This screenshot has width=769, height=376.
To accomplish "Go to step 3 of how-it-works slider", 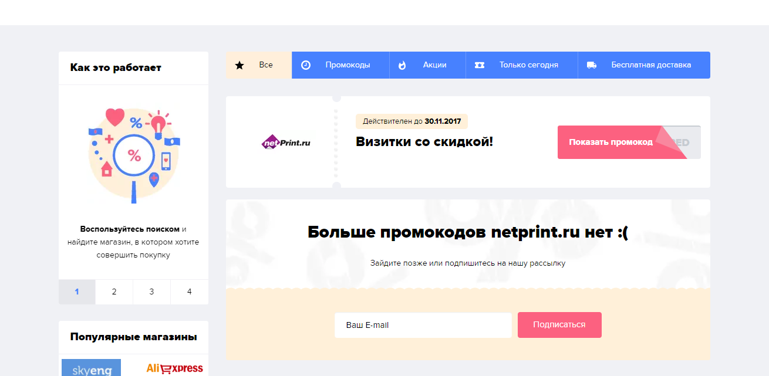I will point(151,292).
